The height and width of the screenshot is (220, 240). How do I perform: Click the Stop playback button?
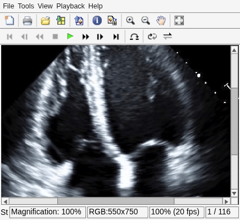click(x=55, y=37)
